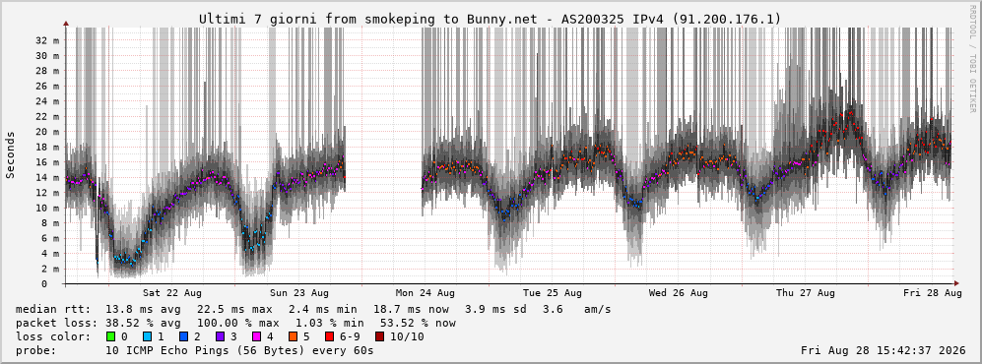The width and height of the screenshot is (982, 364).
Task: Click the "20 m" y-axis value
Action: point(47,132)
